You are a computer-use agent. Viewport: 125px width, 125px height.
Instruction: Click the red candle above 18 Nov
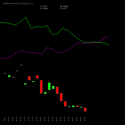coord(37,77)
